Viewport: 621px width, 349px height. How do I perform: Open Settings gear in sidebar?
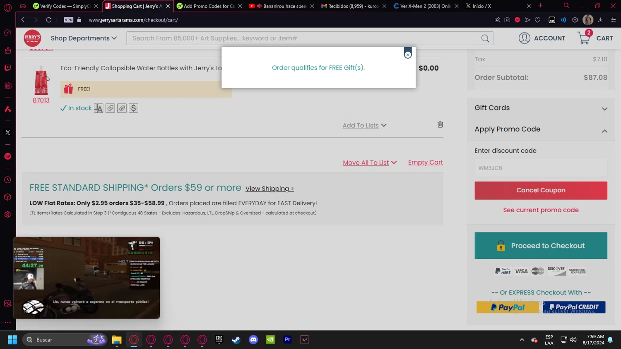tap(7, 215)
